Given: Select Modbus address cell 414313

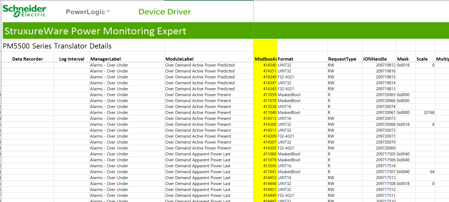Looking at the screenshot, I should click(x=265, y=119).
